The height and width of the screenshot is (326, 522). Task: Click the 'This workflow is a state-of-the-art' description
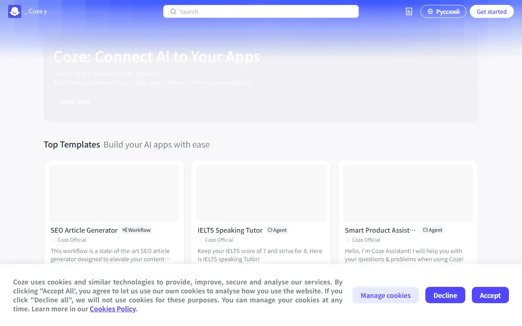pos(110,255)
